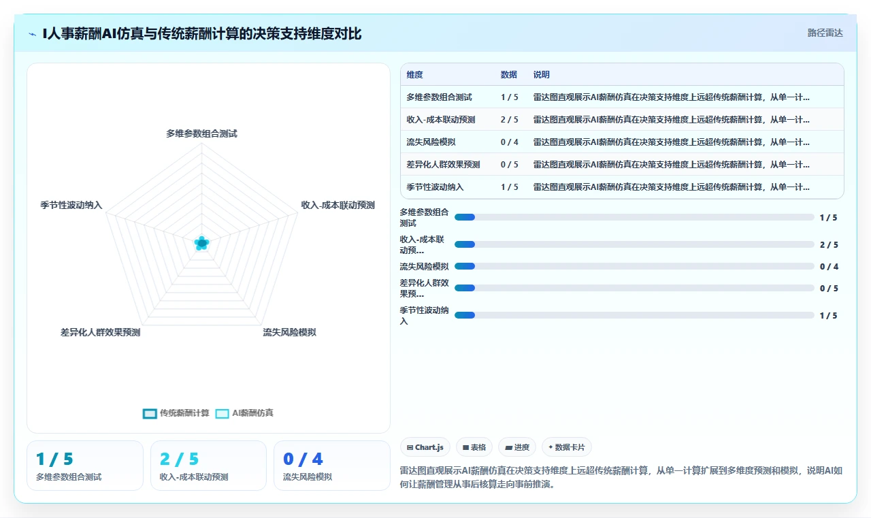The image size is (871, 518).
Task: Select the 数据卡片 tag
Action: pyautogui.click(x=567, y=447)
